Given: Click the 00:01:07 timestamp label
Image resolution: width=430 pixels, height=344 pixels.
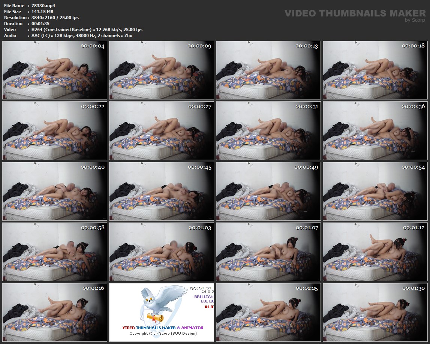Looking at the screenshot, I should [307, 228].
